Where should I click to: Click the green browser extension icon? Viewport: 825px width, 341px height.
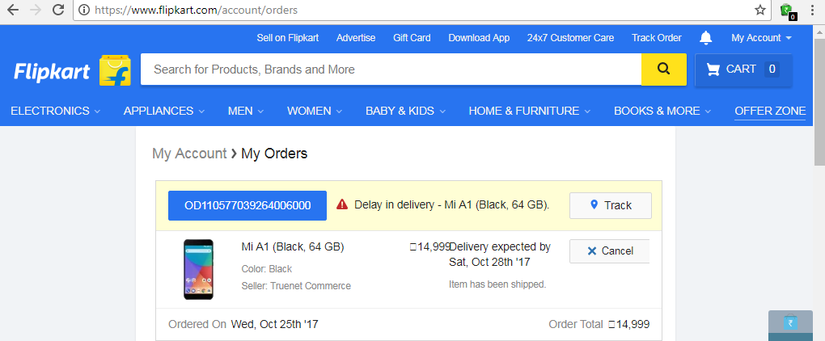click(786, 11)
